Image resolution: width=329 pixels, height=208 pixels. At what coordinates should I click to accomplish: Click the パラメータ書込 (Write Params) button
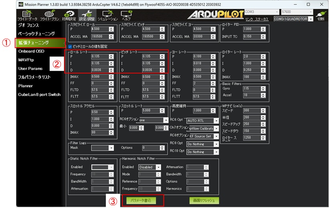coord(140,200)
